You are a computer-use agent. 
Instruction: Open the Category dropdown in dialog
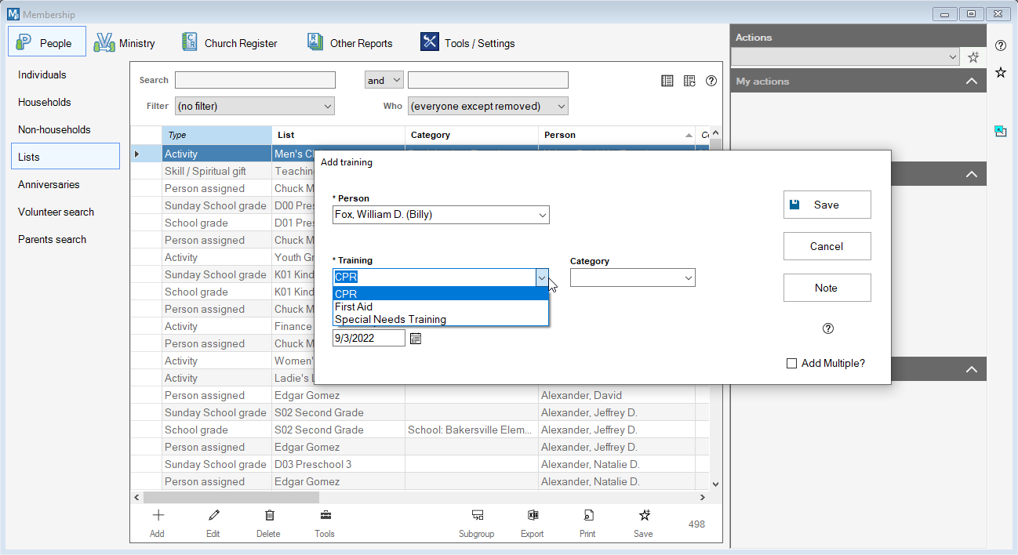click(688, 278)
